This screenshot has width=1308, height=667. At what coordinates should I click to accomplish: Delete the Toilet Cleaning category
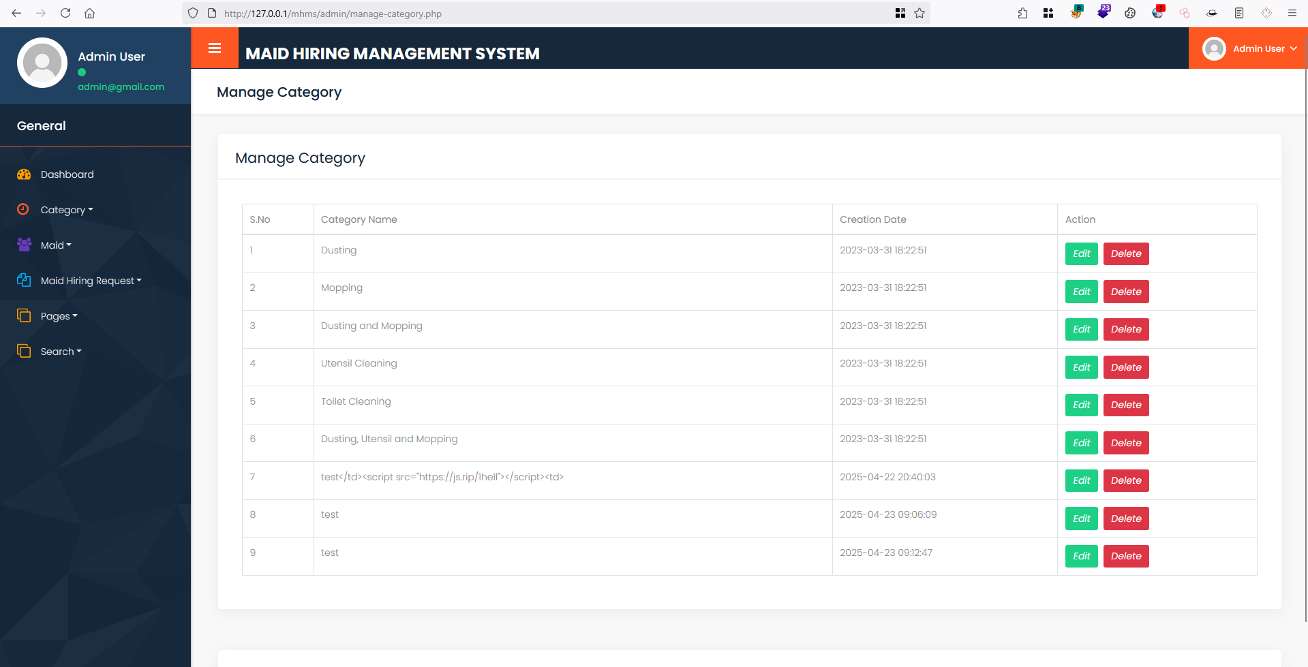(x=1126, y=405)
